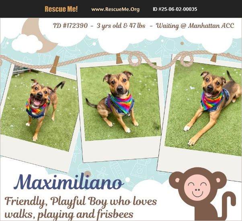The image size is (242, 221).
Task: Click the walks, playing and frisbees line
Action: (69, 215)
